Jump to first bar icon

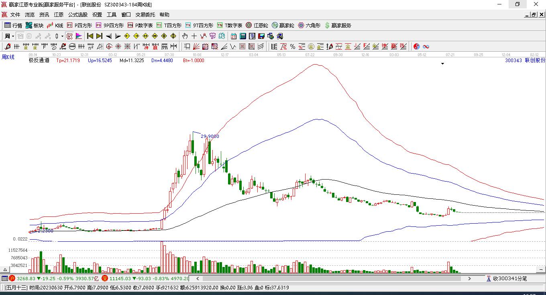tap(90, 36)
